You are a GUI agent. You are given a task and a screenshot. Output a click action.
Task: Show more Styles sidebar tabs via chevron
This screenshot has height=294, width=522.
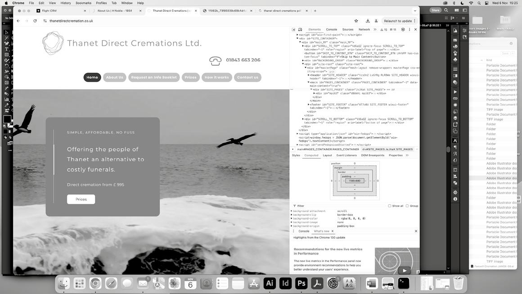click(407, 155)
